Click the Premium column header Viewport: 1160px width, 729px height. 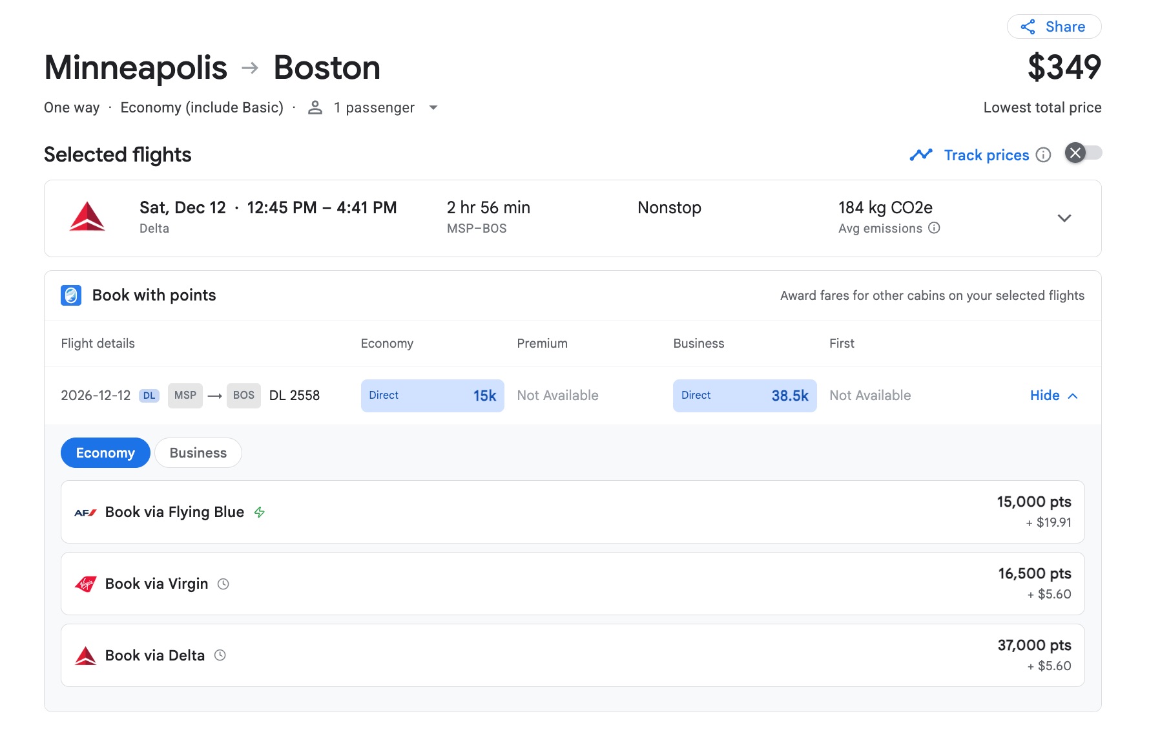(x=542, y=343)
